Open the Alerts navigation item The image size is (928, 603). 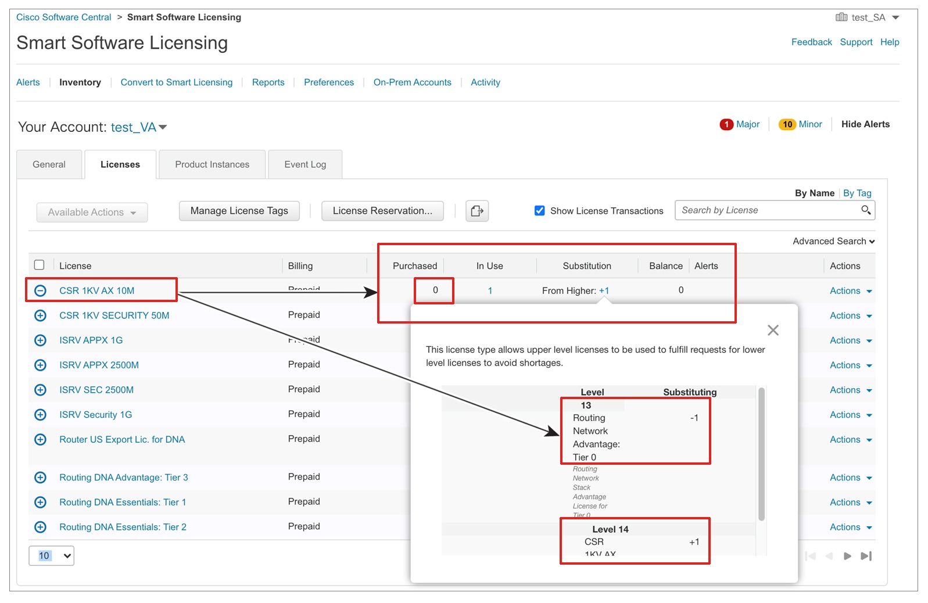28,82
